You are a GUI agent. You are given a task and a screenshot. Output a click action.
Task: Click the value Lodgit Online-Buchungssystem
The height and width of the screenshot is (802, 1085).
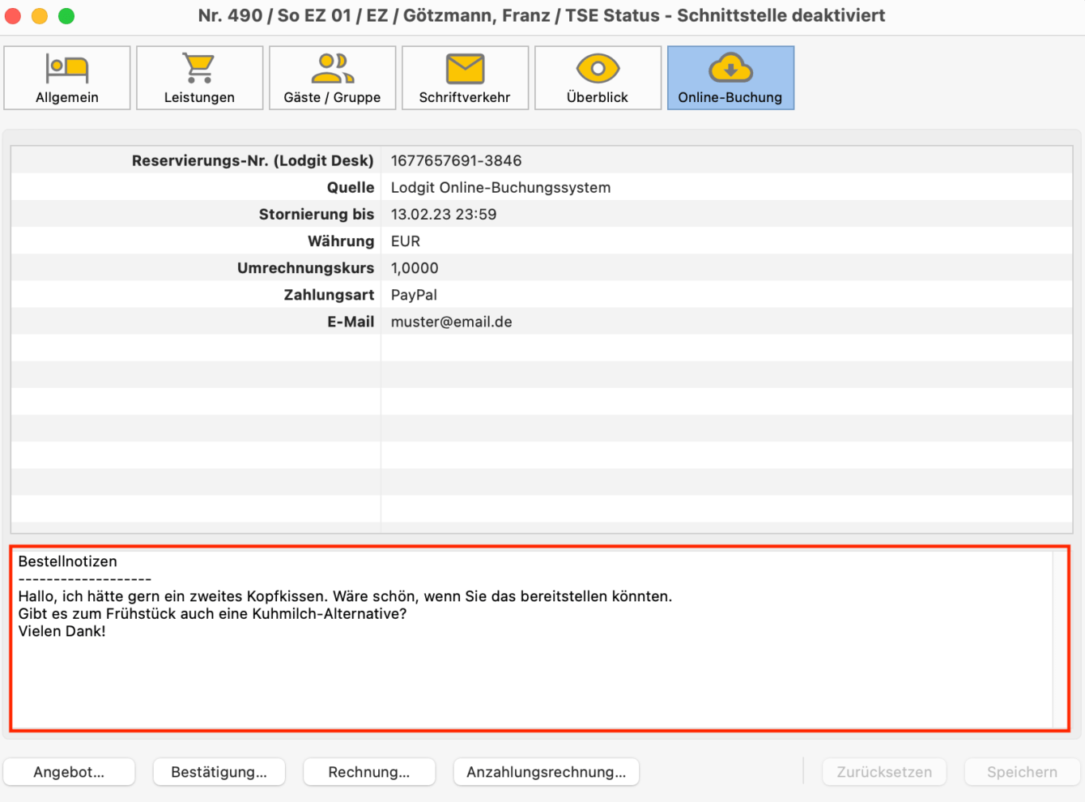click(x=501, y=187)
